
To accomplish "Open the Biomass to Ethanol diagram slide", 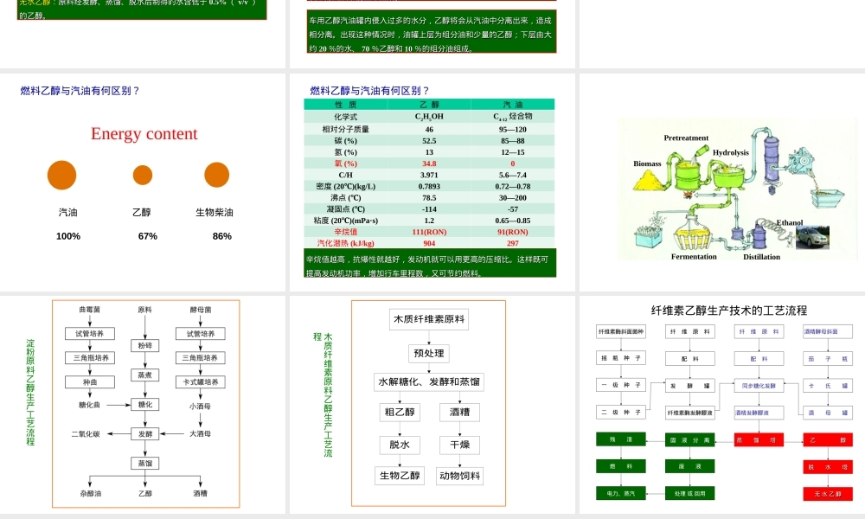I will [x=722, y=182].
